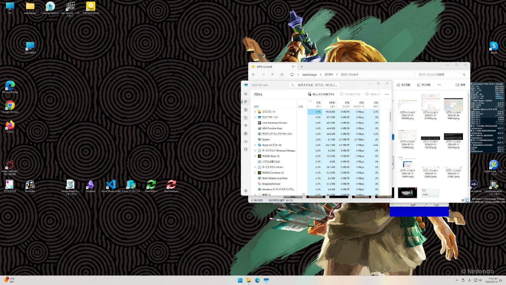Click makitokage breadcrumb in Explorer address bar
The height and width of the screenshot is (285, 506).
pos(309,75)
